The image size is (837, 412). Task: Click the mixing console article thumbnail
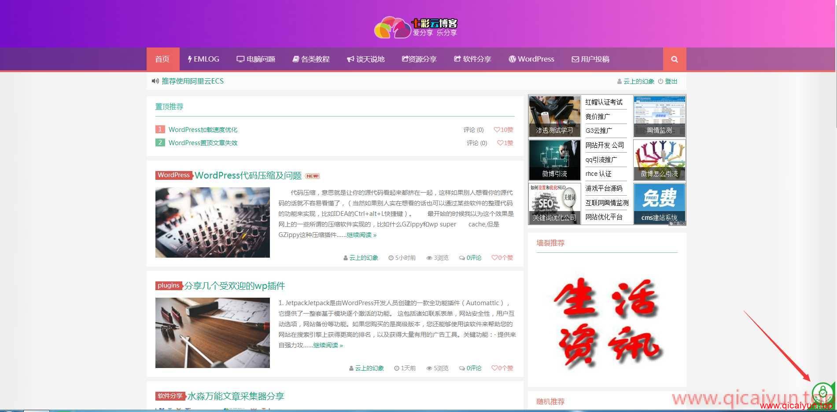[x=212, y=222]
